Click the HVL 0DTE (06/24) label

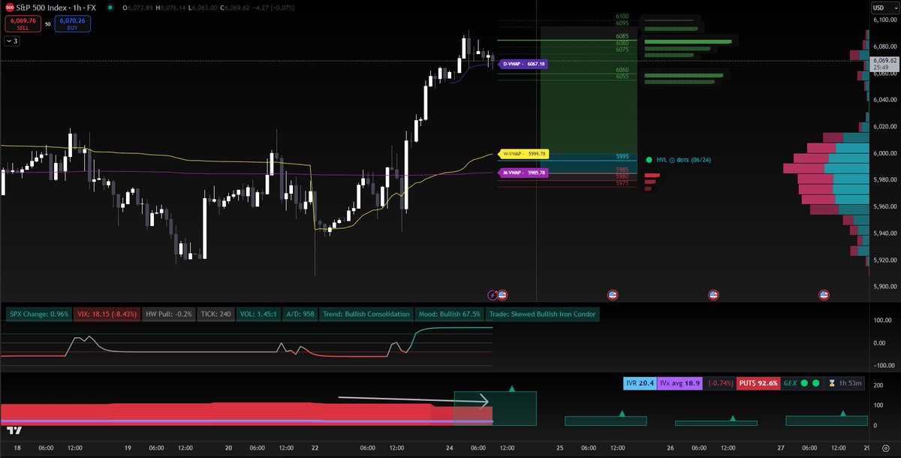tap(683, 160)
